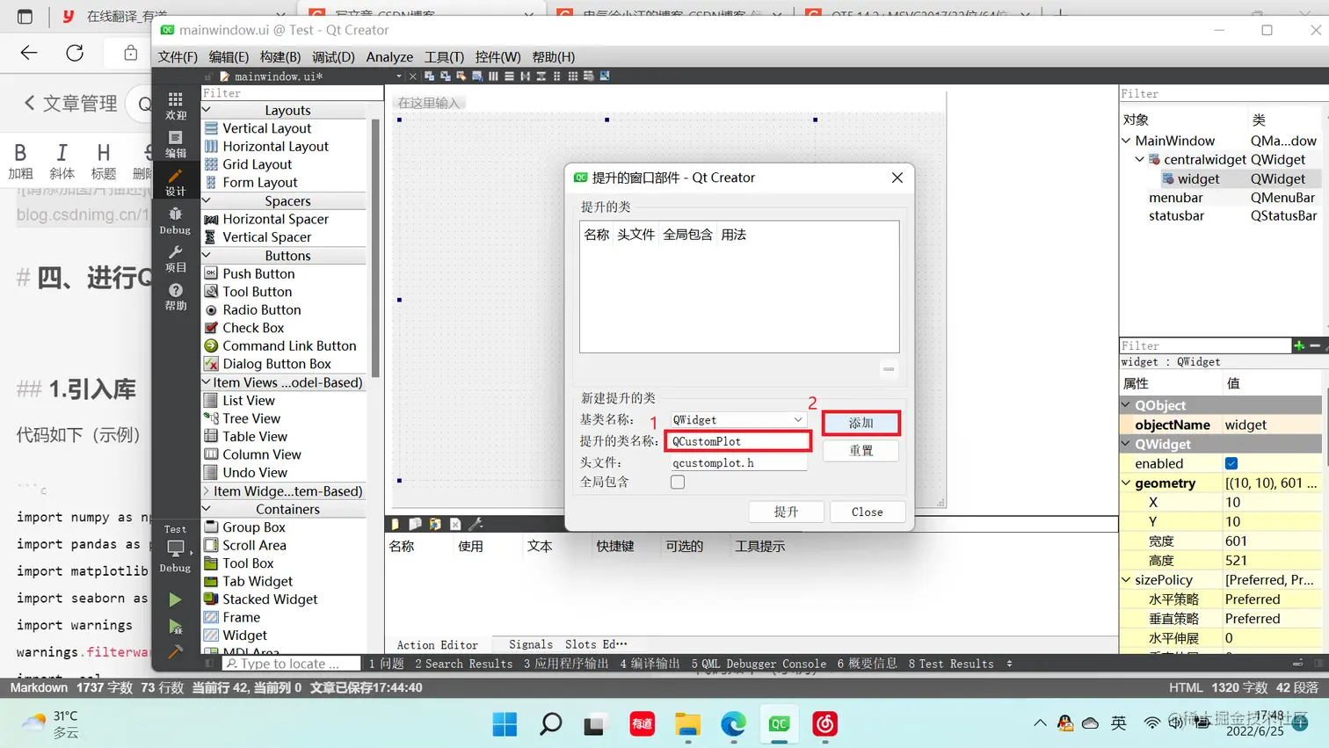
Task: Click the 添加 (Add) button
Action: 861,423
